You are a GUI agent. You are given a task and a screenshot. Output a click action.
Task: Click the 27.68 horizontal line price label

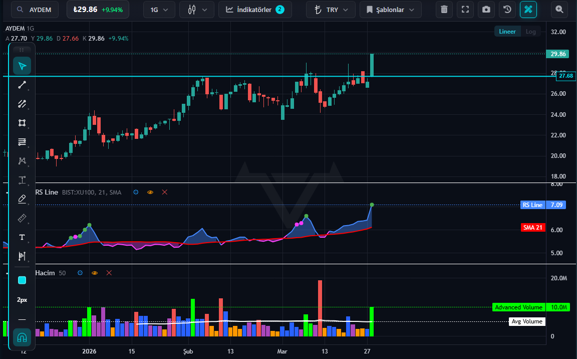click(565, 76)
